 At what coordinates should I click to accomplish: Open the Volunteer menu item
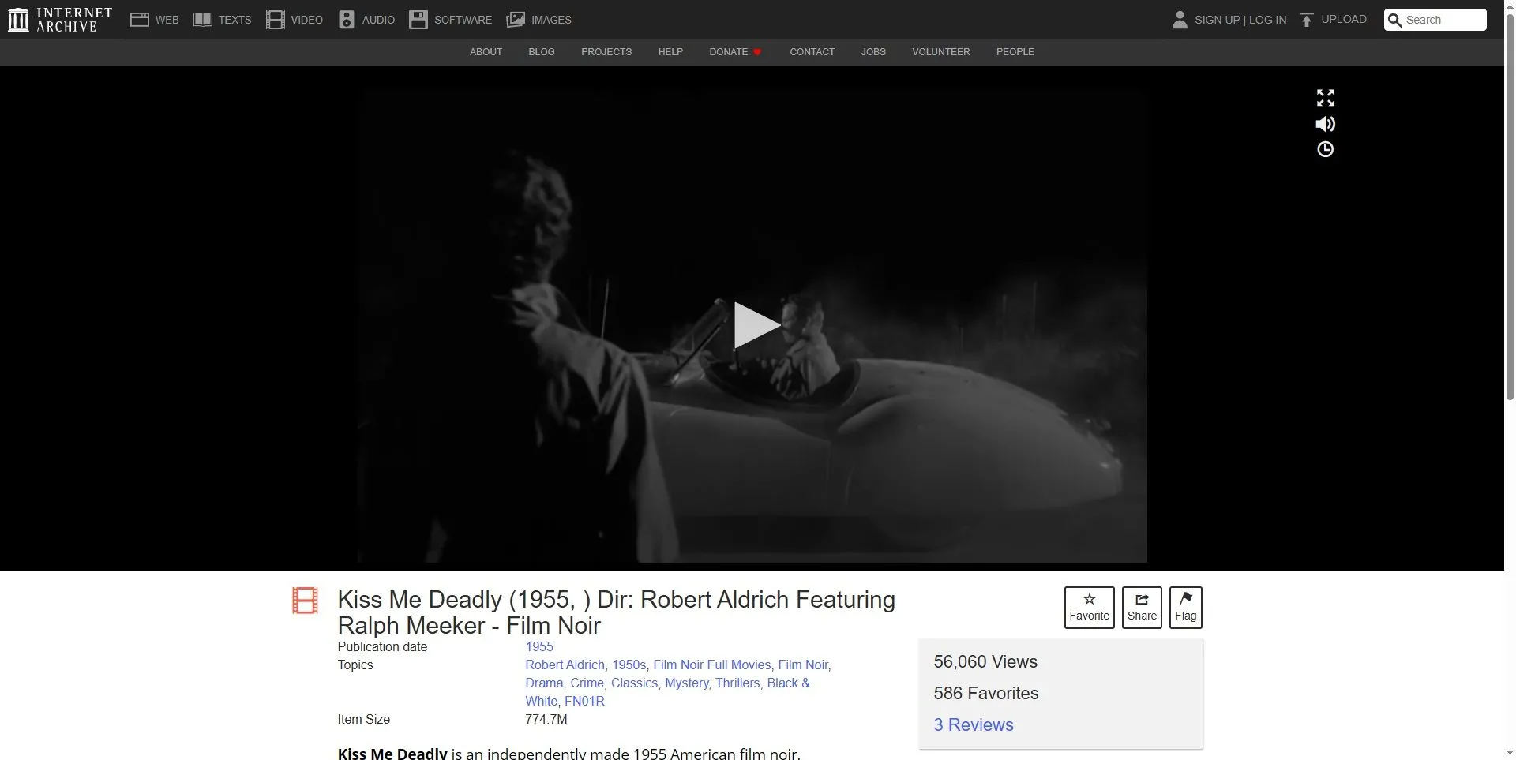click(x=940, y=52)
